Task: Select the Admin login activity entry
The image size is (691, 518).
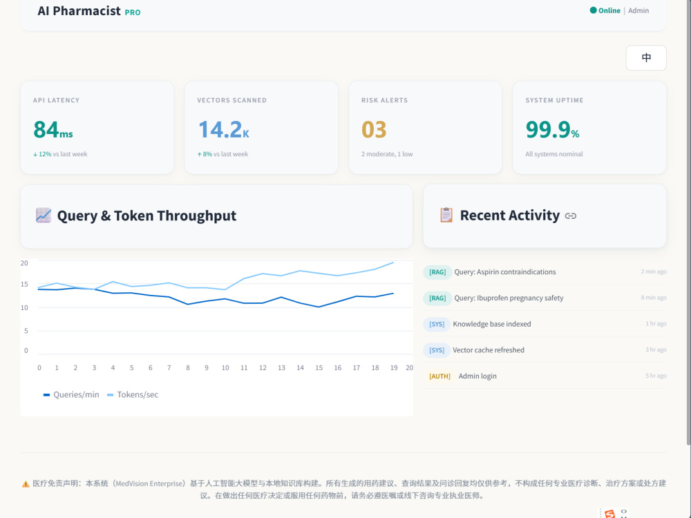Action: click(545, 376)
